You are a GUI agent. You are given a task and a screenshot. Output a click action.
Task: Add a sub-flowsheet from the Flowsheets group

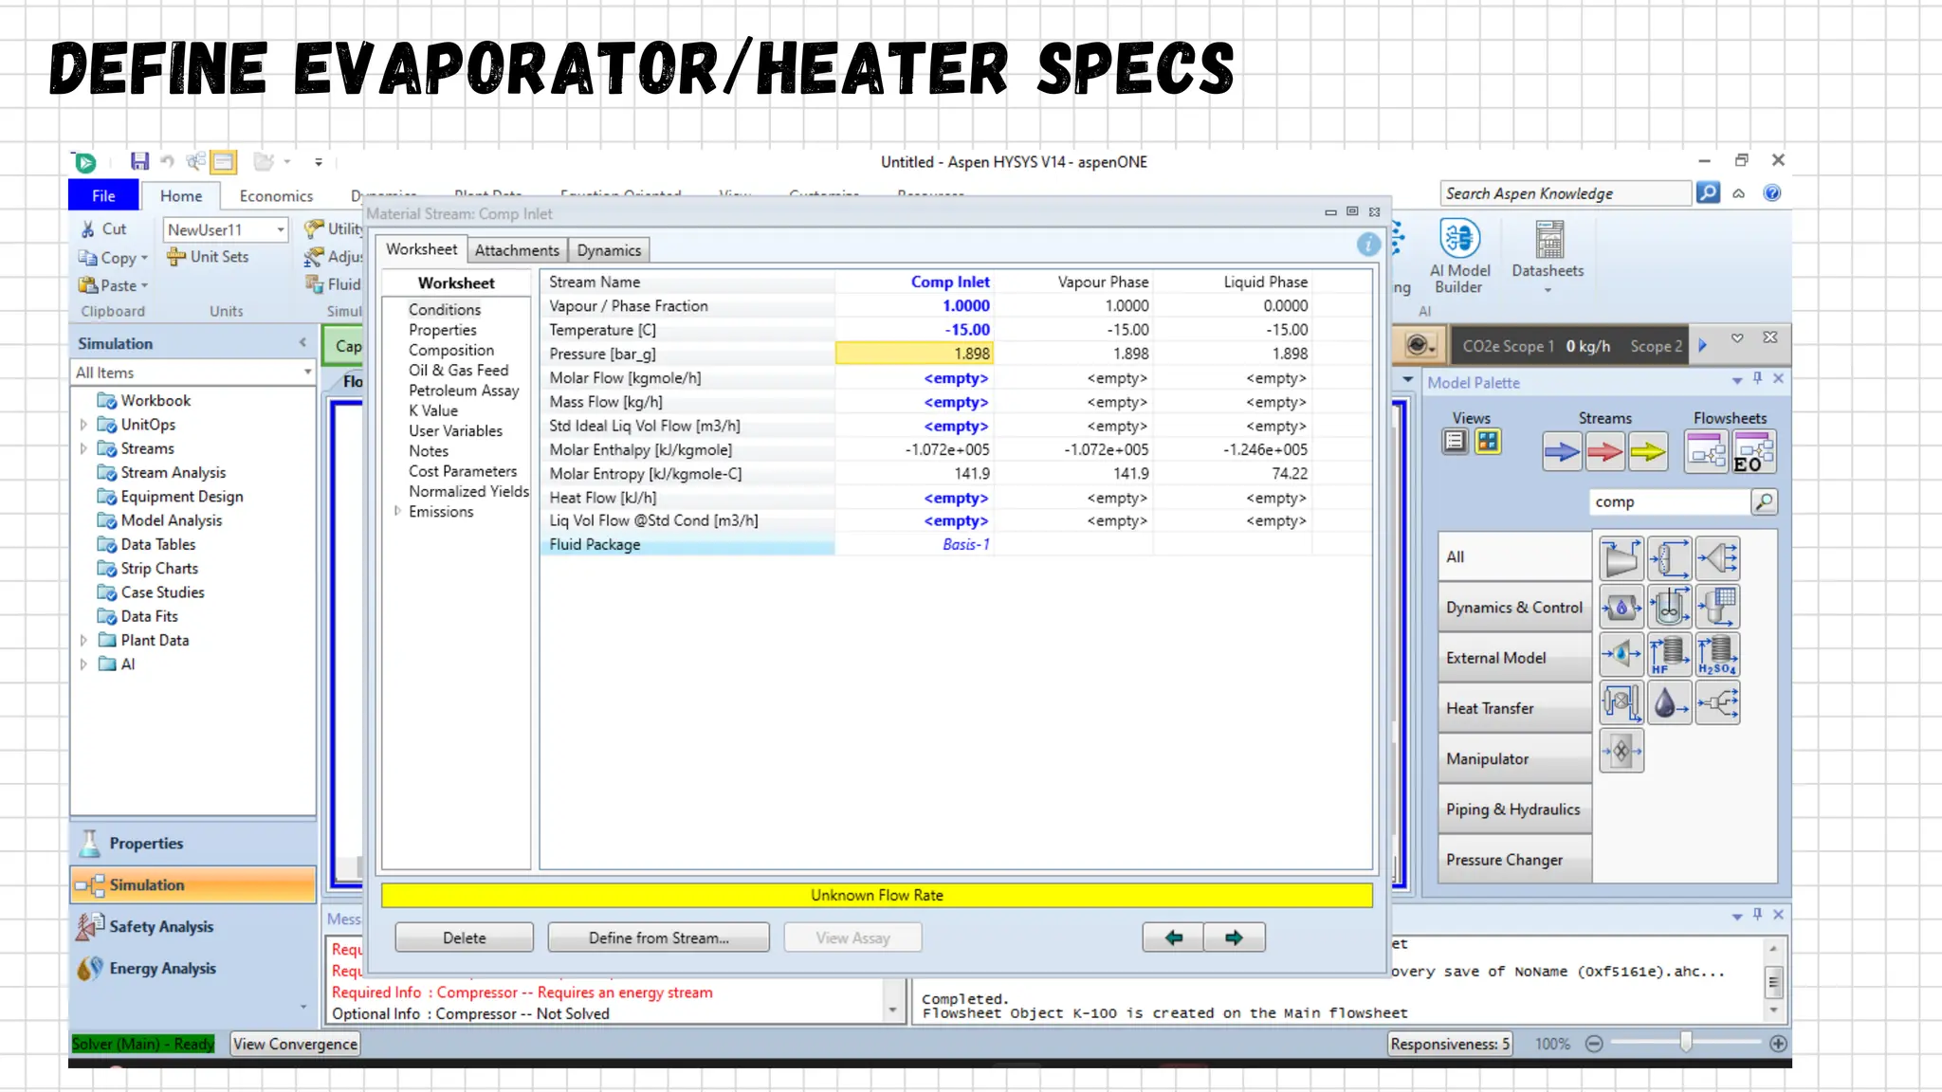[x=1707, y=451]
